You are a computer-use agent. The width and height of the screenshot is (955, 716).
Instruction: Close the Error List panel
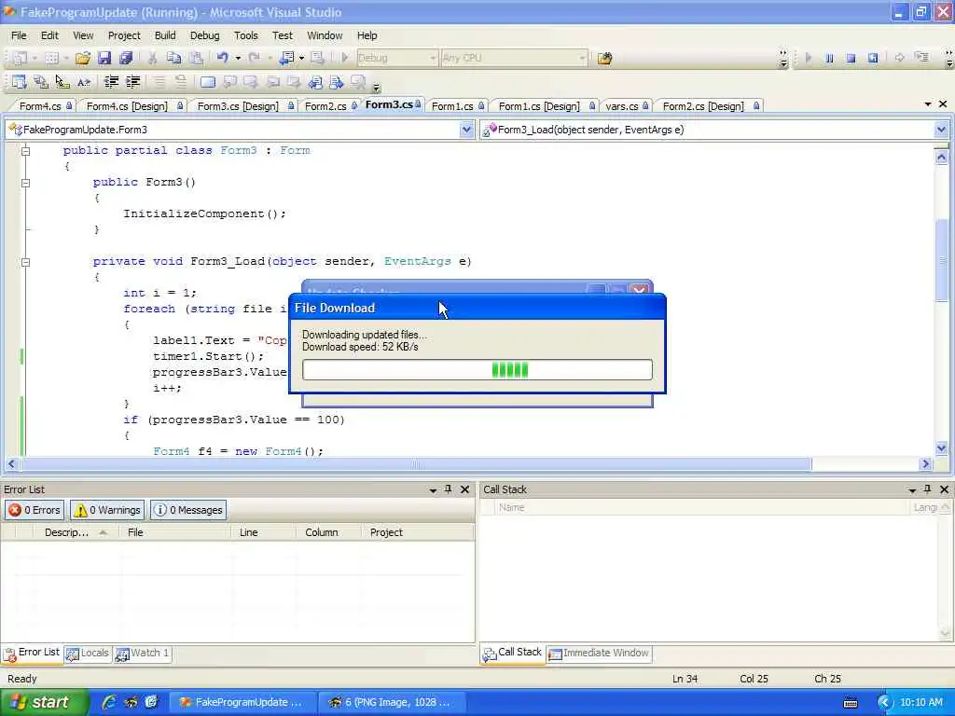[x=464, y=489]
